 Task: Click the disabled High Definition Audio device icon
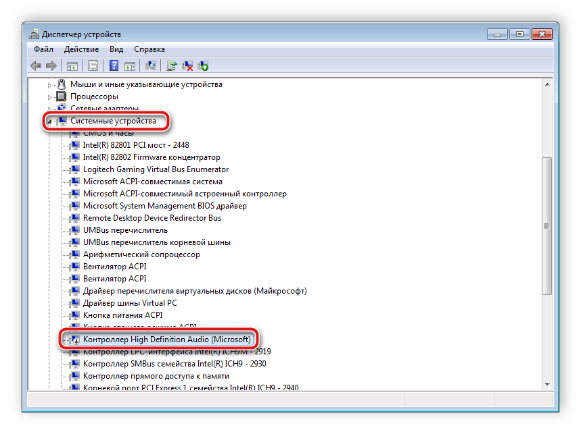[74, 340]
